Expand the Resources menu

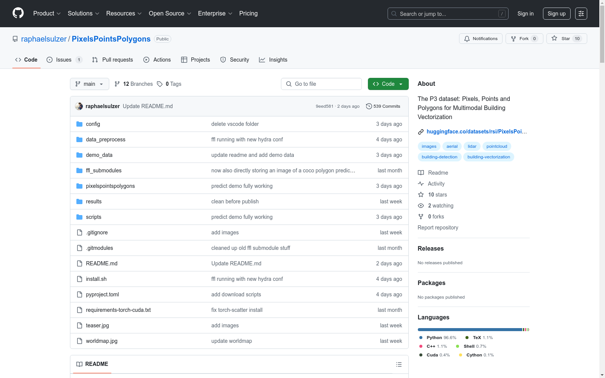124,14
